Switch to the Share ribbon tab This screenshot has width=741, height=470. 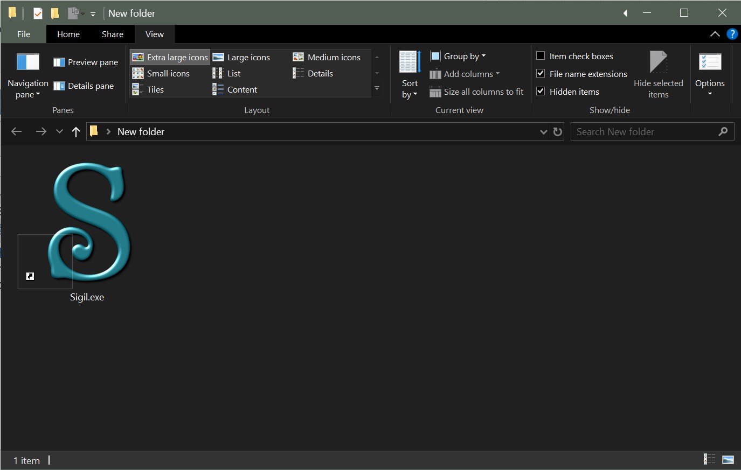[x=113, y=34]
